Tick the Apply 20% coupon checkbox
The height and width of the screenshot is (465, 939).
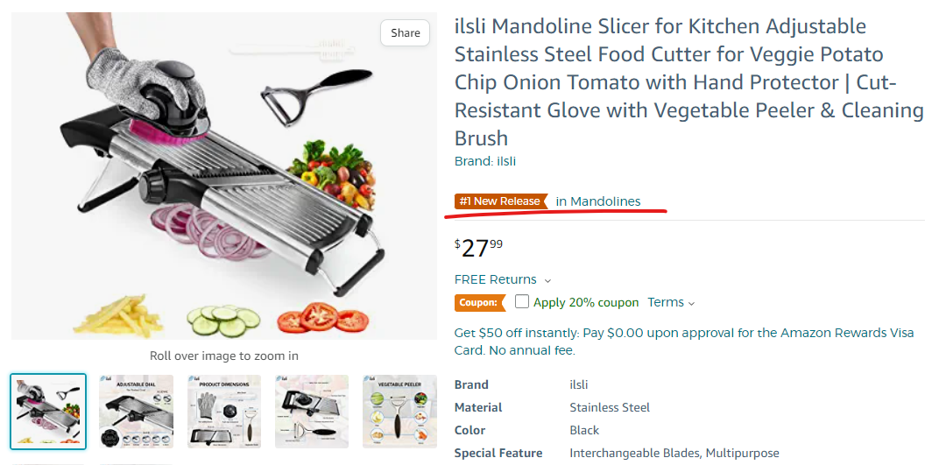click(x=522, y=302)
